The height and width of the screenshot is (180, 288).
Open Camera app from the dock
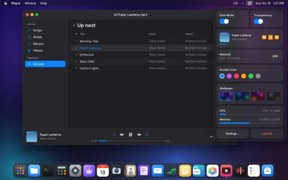116,171
